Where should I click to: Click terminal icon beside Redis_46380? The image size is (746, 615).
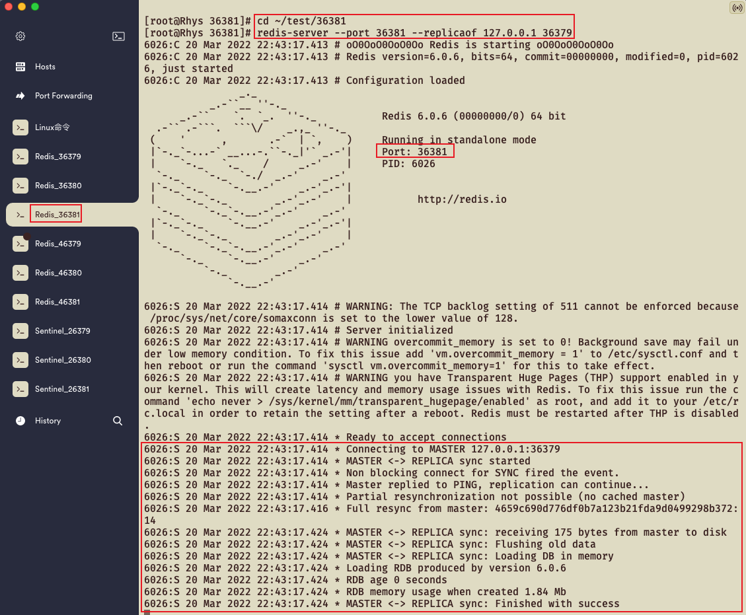[x=20, y=273]
